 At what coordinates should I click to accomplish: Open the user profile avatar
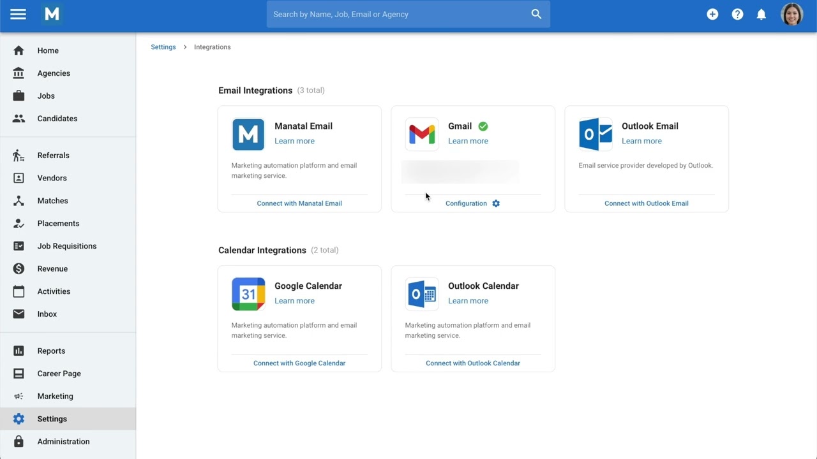[x=792, y=14]
